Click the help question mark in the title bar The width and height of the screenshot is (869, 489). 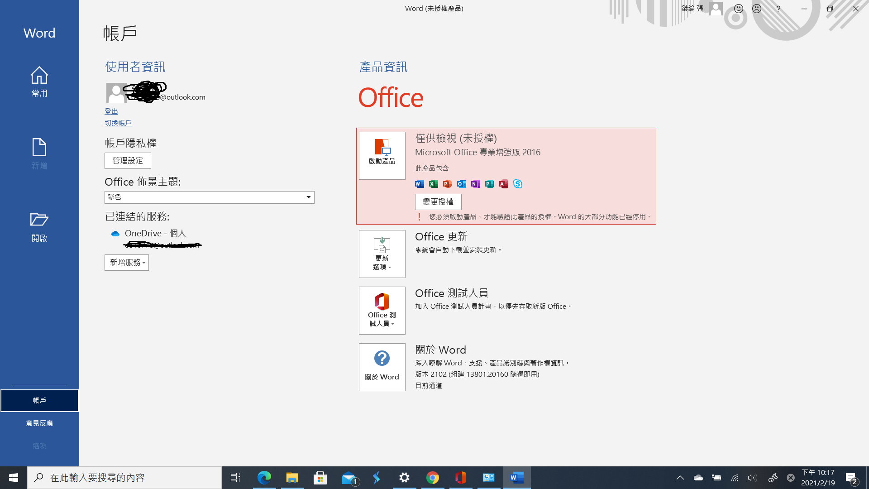(778, 9)
